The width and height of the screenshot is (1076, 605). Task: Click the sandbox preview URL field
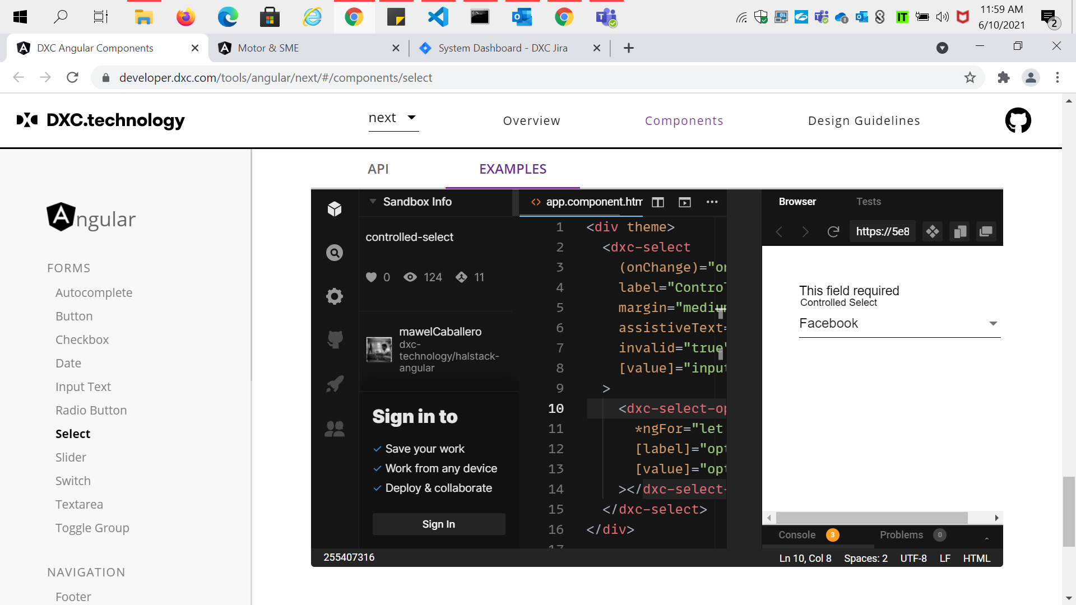883,232
